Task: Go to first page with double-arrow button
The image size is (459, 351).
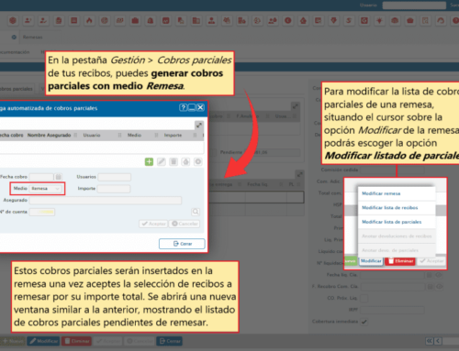Action: tap(430, 341)
